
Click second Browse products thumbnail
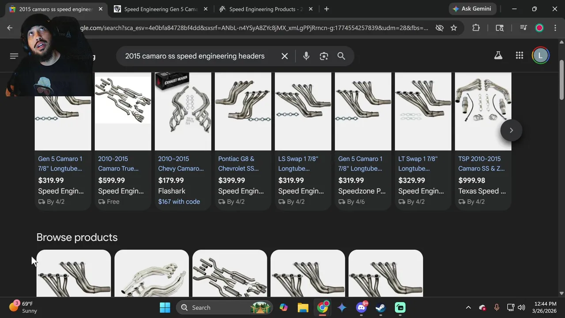tap(151, 273)
